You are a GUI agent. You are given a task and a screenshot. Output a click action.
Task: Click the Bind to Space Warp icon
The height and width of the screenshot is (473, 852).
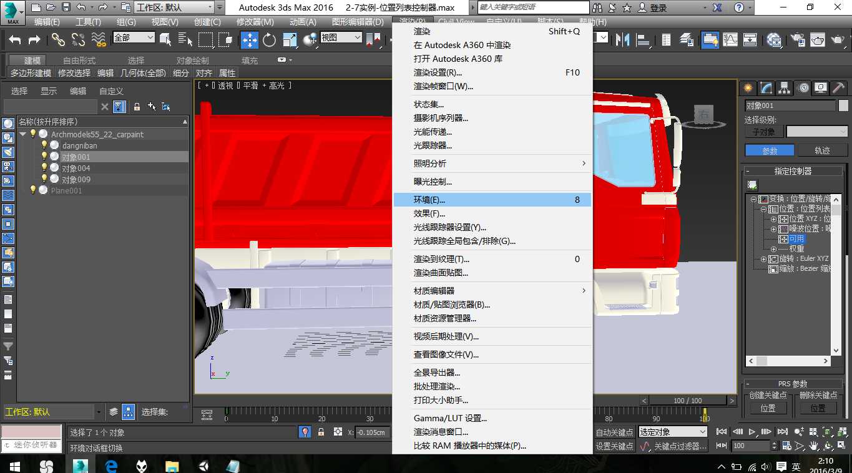(x=99, y=40)
